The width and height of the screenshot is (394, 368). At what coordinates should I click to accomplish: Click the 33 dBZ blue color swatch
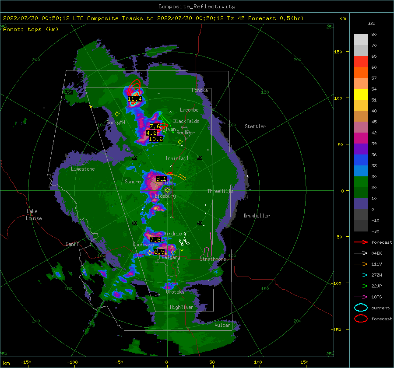tap(361, 160)
